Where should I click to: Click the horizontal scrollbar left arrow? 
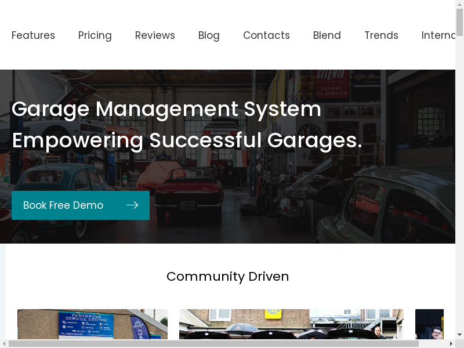point(4,343)
